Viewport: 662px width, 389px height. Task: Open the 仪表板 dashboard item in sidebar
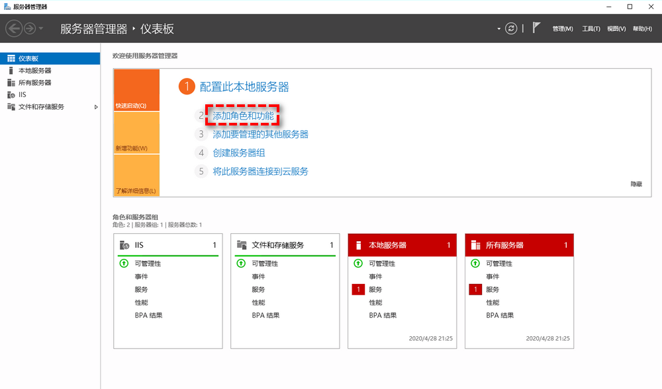(x=30, y=58)
